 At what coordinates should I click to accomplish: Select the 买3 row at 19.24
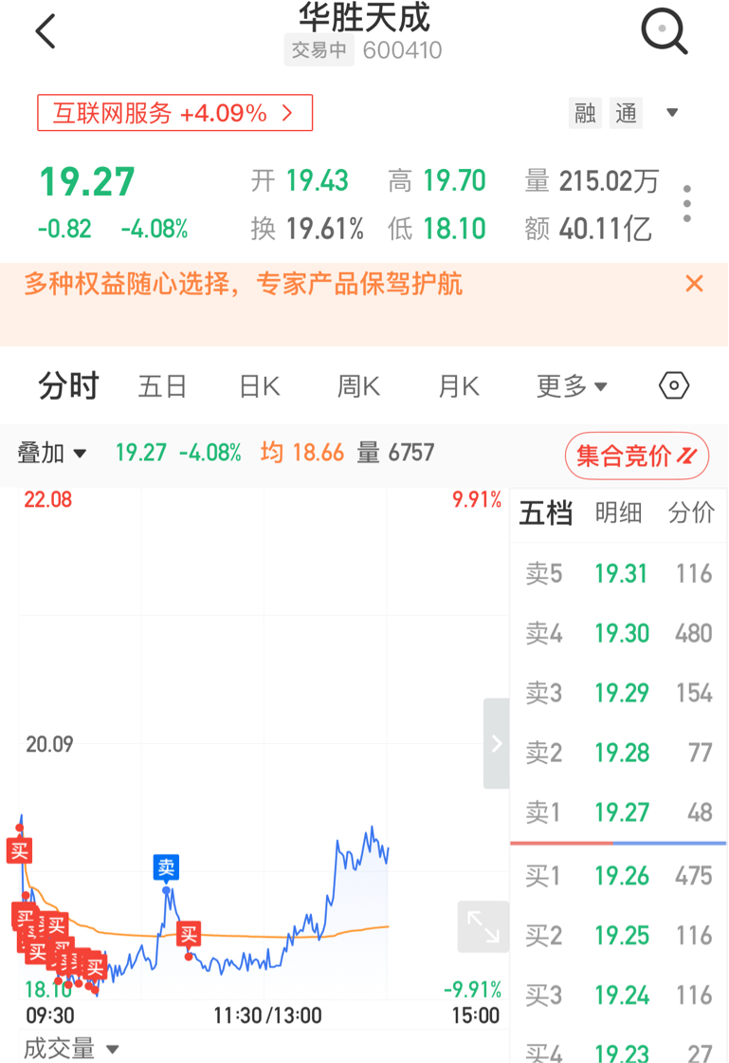(x=619, y=996)
